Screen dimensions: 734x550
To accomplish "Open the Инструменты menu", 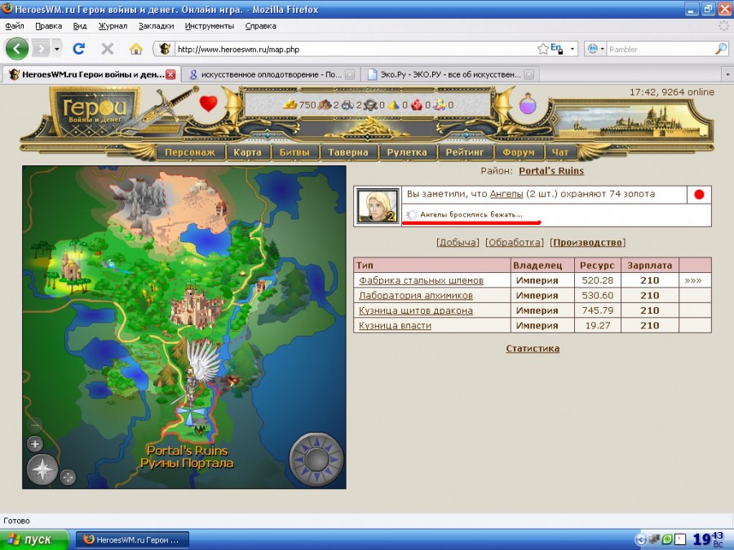I will (210, 26).
